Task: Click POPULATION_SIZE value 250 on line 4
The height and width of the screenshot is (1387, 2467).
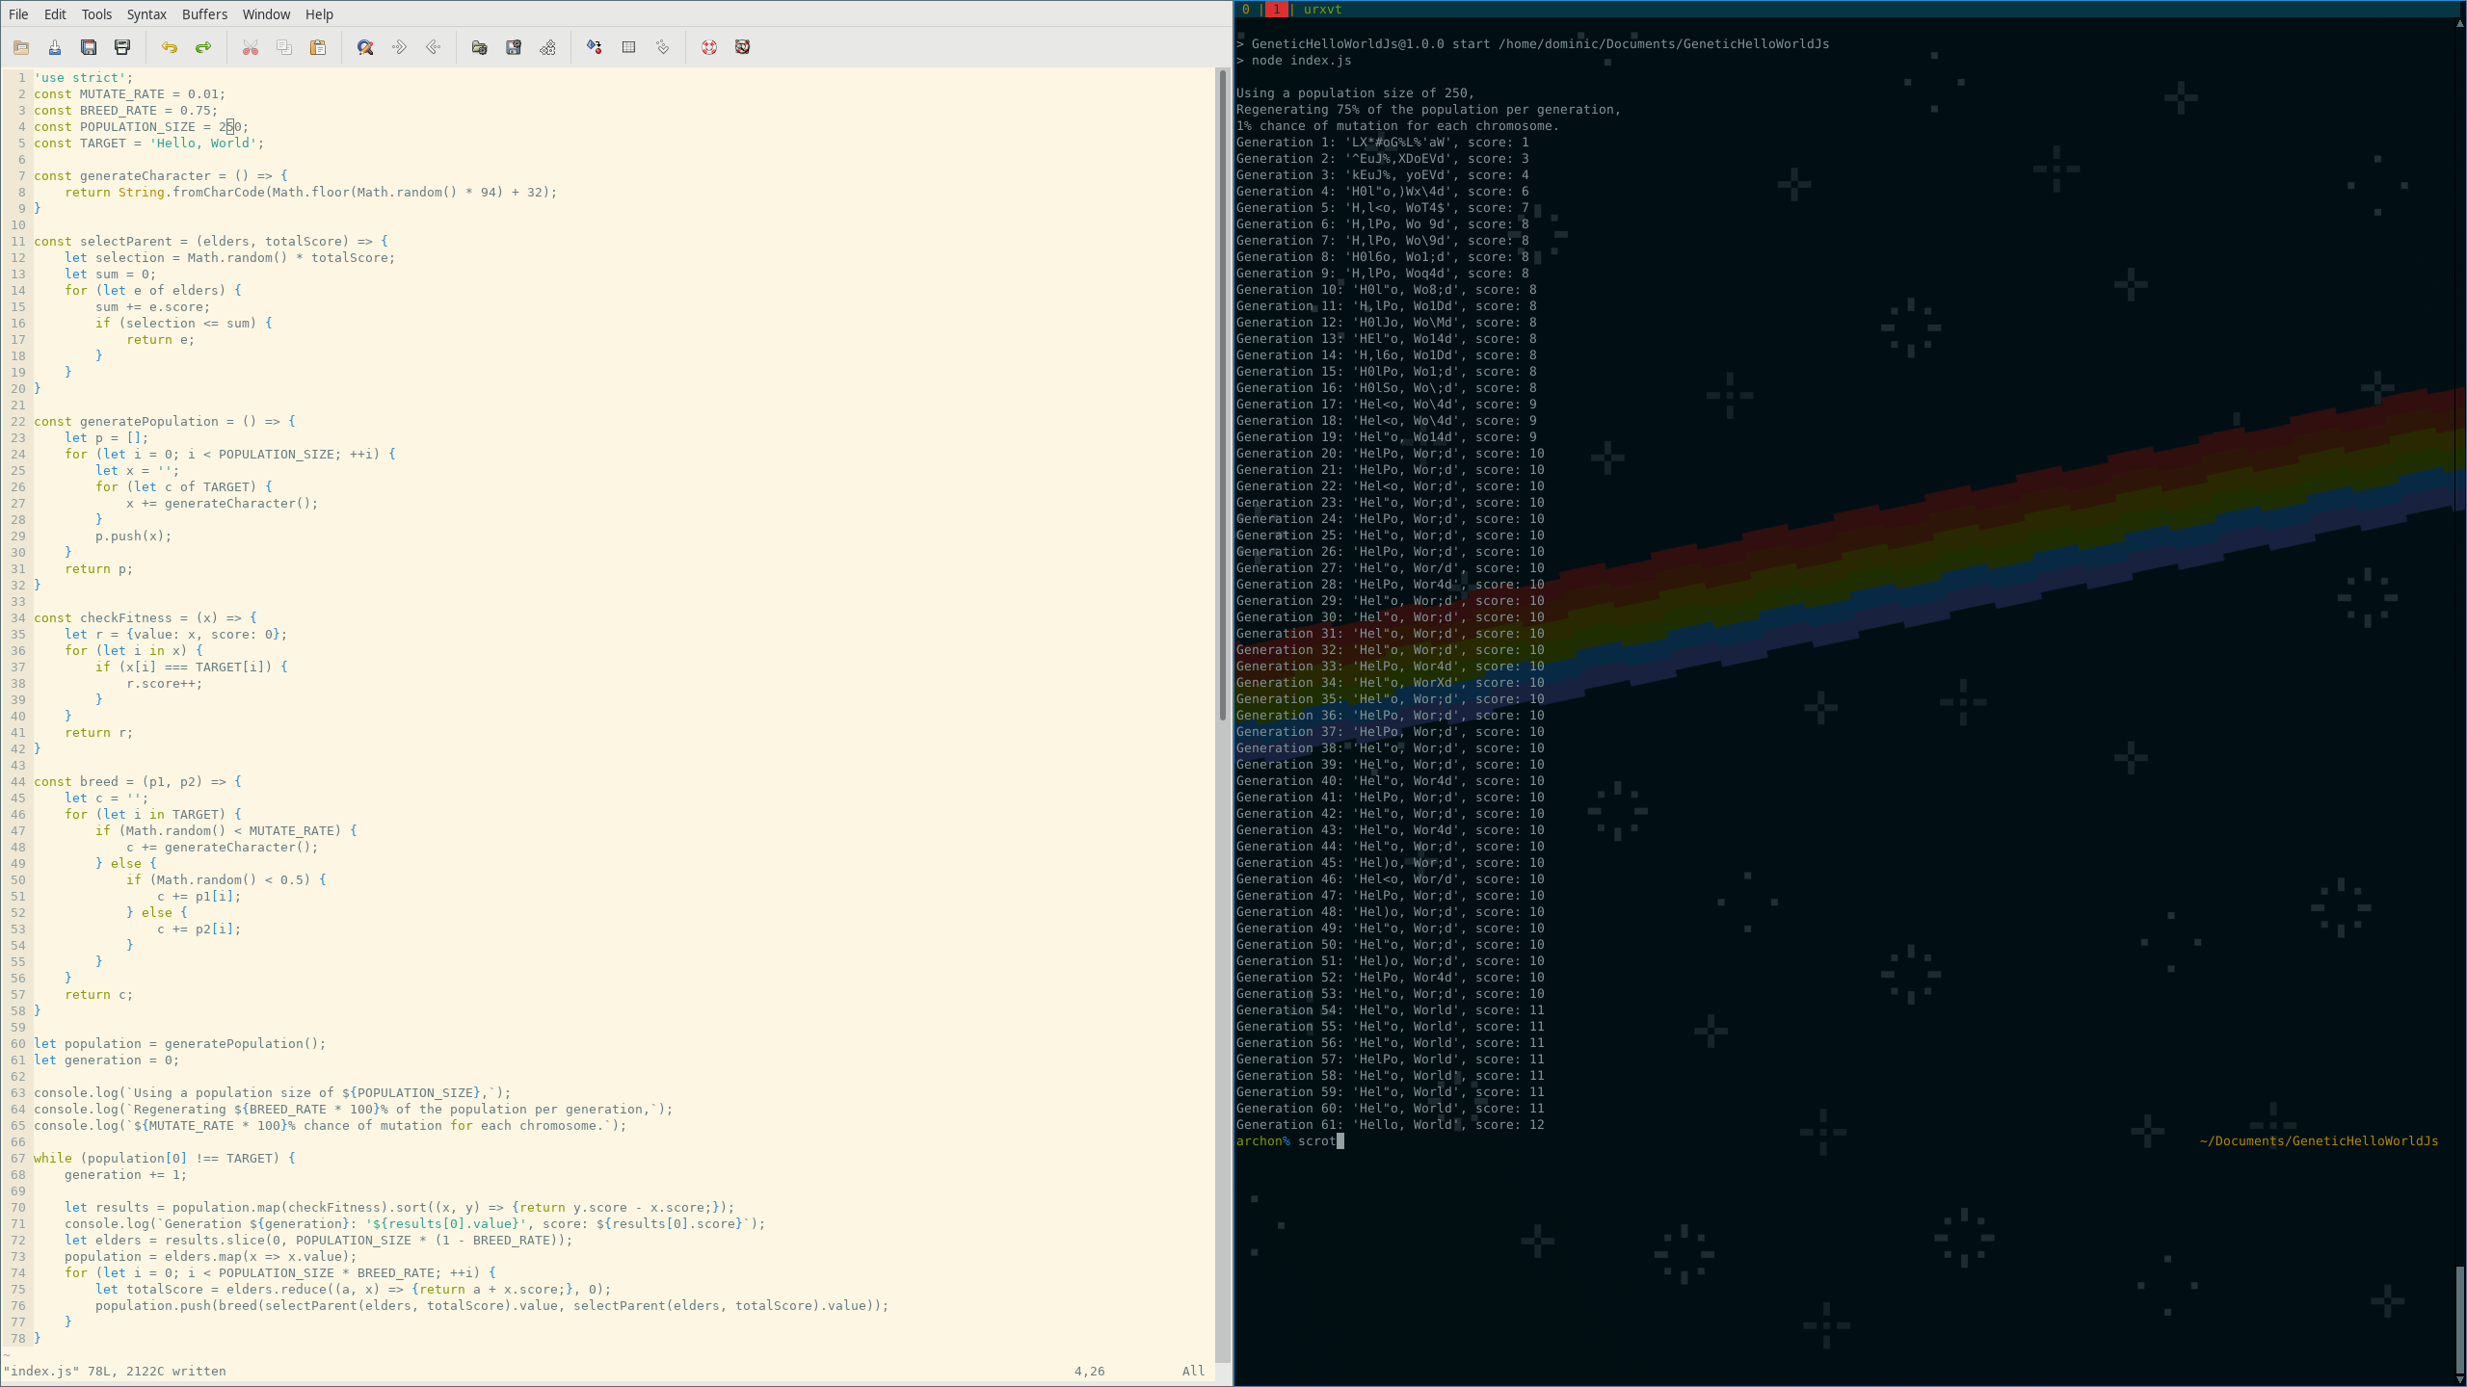Action: (230, 127)
